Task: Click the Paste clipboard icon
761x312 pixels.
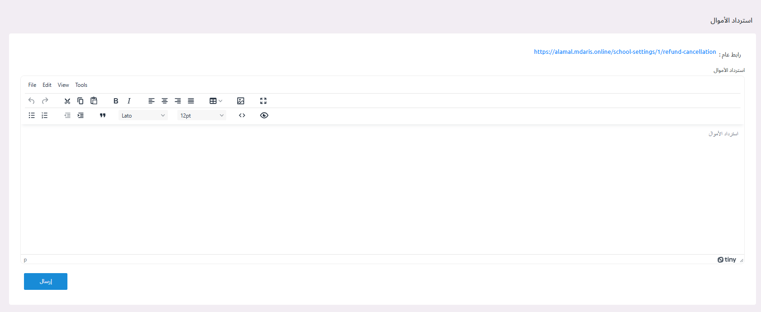Action: [94, 101]
